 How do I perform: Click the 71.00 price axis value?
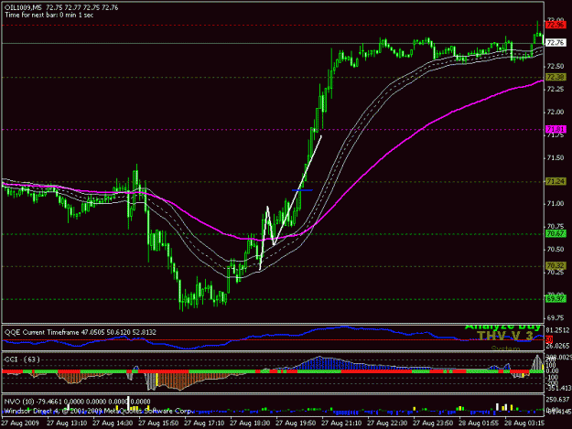click(x=556, y=203)
